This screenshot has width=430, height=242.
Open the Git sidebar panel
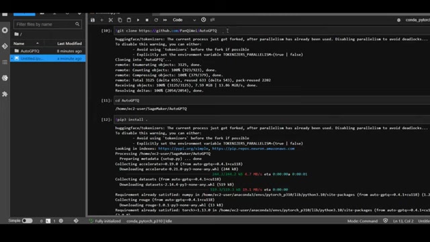tap(5, 46)
